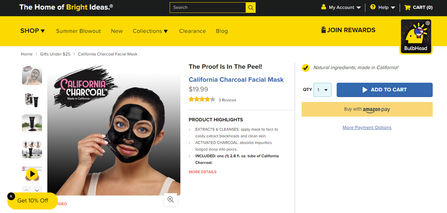Open More Payment Options link
The width and height of the screenshot is (447, 213).
(367, 127)
